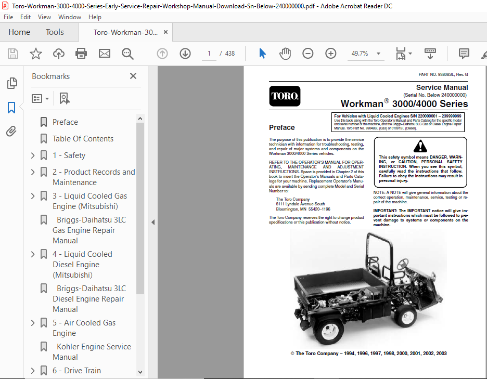Select 6 - Drive Train bookmark text
This screenshot has width=487, height=379.
[76, 371]
